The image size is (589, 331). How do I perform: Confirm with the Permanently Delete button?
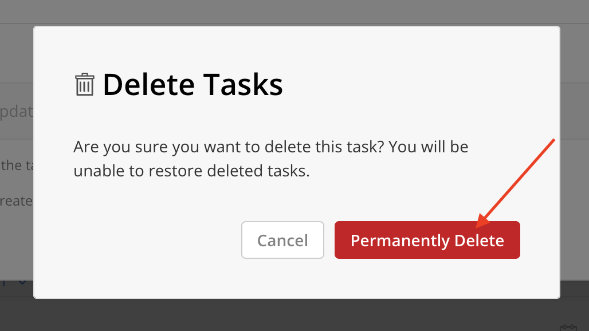(x=427, y=240)
